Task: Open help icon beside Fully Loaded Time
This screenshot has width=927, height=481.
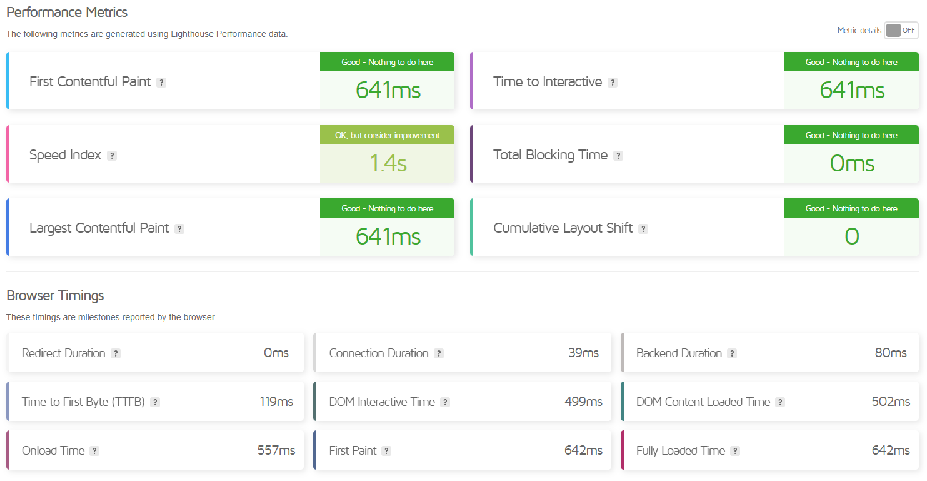Action: (735, 451)
